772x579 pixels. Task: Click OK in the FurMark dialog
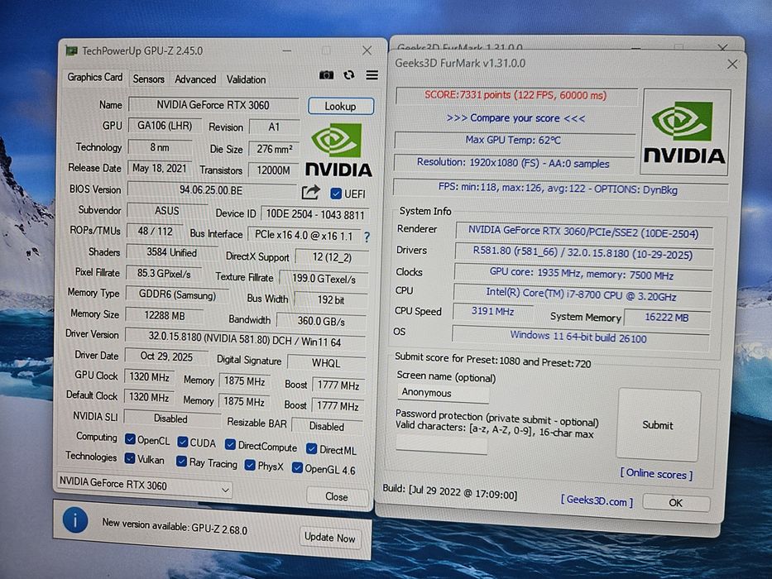coord(676,503)
